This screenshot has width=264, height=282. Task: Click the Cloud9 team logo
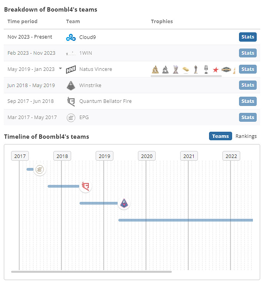coord(71,37)
